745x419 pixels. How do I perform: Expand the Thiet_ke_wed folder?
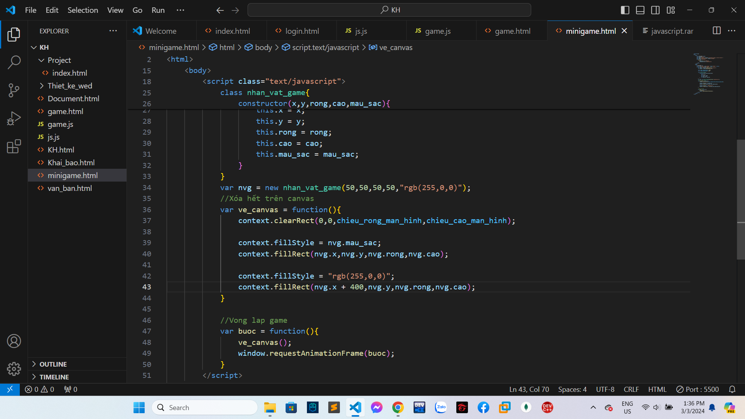tap(70, 86)
